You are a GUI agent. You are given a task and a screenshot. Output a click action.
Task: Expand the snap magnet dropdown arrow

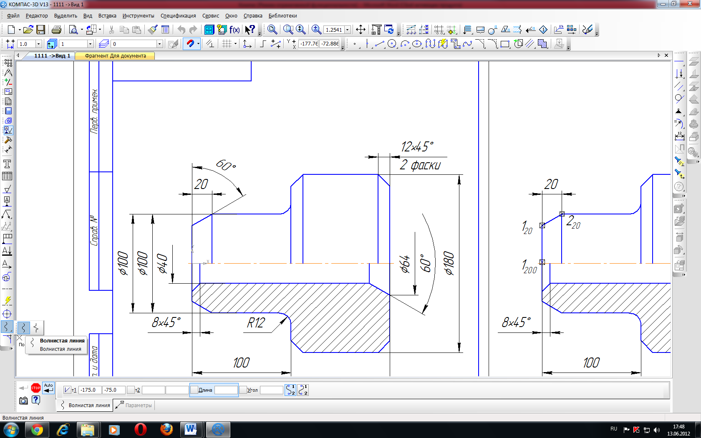(198, 44)
